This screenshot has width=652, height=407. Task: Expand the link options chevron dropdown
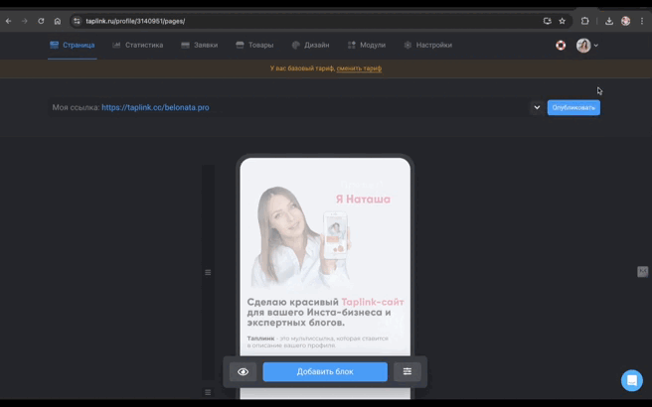[x=537, y=107]
